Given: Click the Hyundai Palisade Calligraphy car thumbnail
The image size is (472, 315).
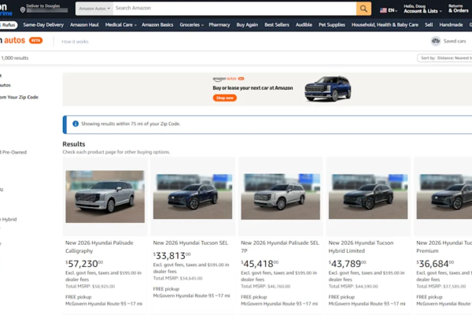Looking at the screenshot, I should [x=105, y=197].
